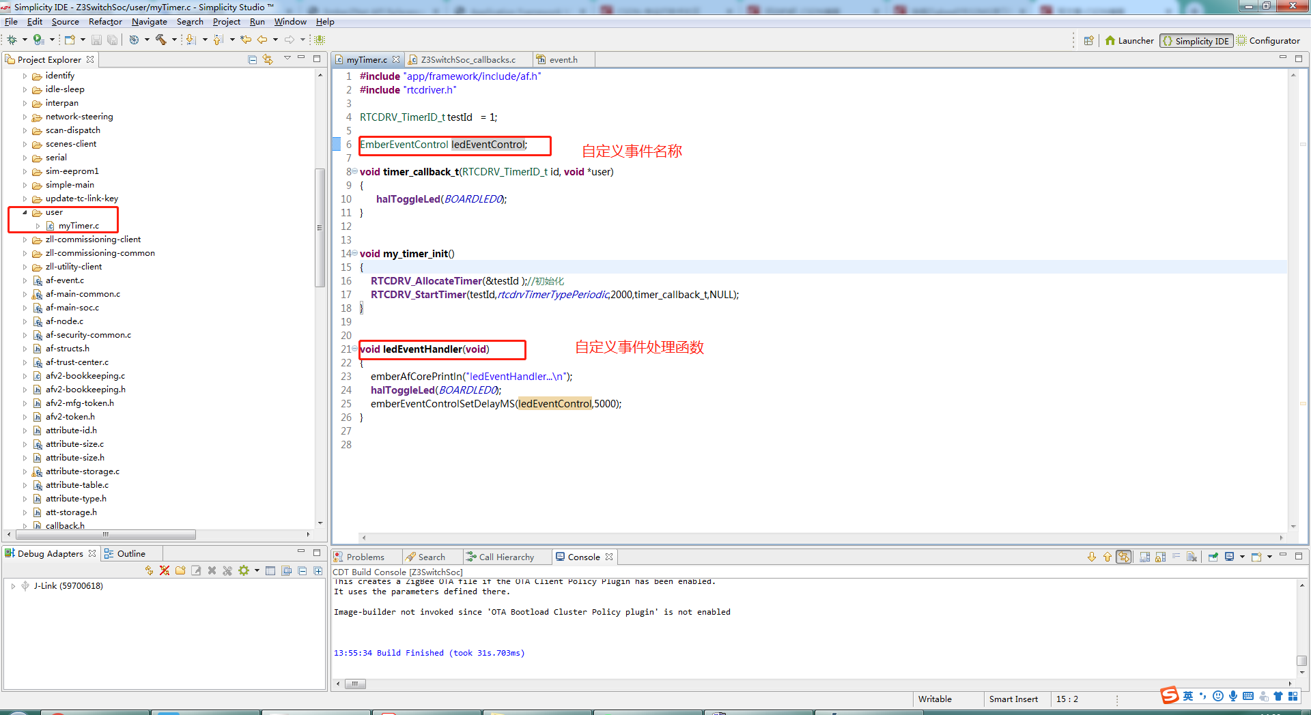1311x715 pixels.
Task: Switch to Z3SwitchSoc_callbacks.c editor tab
Action: click(x=468, y=60)
